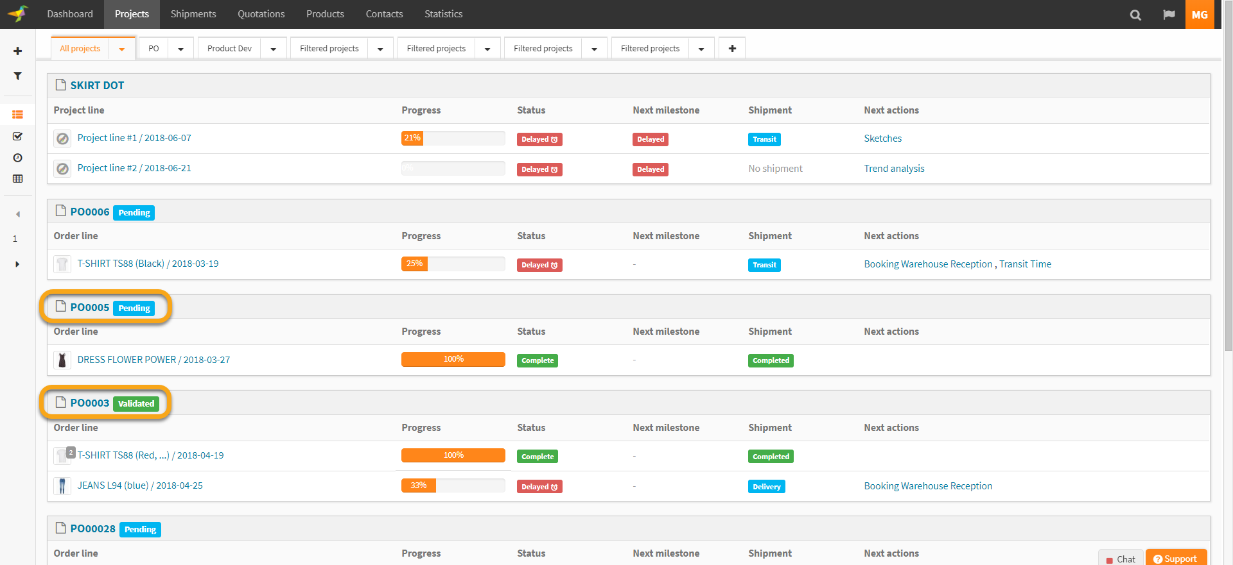1233x565 pixels.
Task: Switch to the Product Dev tab
Action: (229, 49)
